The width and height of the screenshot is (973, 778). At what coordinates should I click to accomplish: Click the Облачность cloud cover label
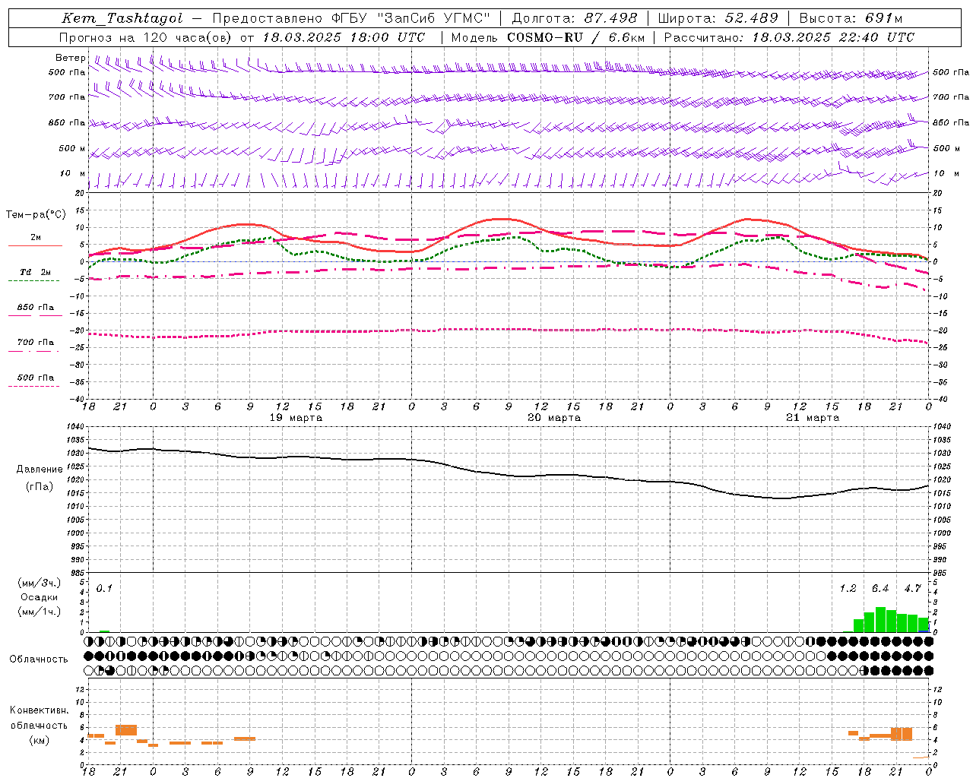(x=38, y=659)
